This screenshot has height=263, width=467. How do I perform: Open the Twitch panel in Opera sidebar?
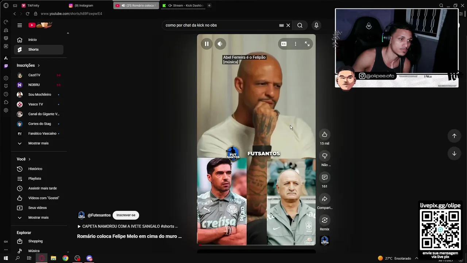pyautogui.click(x=6, y=66)
